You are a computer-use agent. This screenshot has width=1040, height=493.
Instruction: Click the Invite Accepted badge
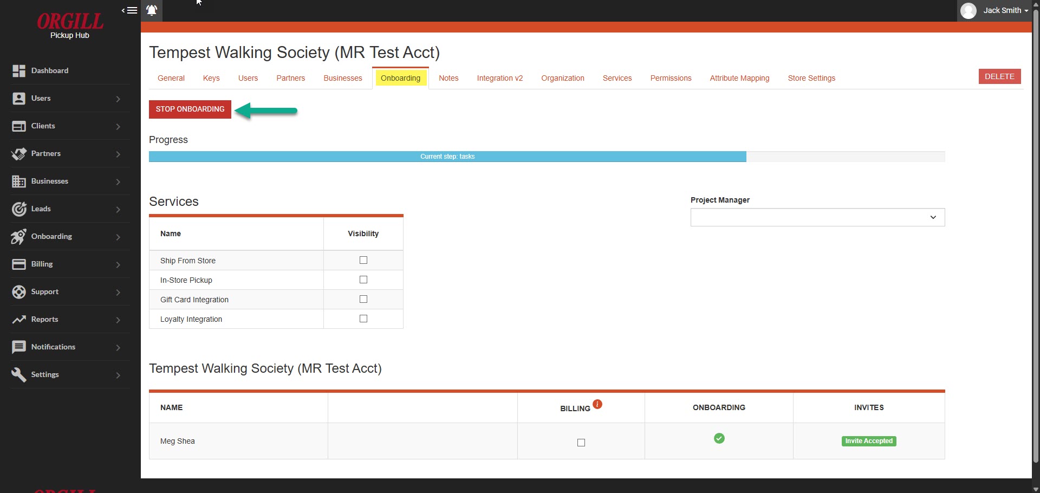click(x=869, y=441)
